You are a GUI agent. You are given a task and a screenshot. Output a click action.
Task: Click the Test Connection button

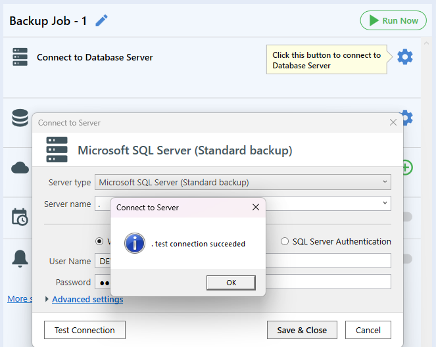coord(85,330)
